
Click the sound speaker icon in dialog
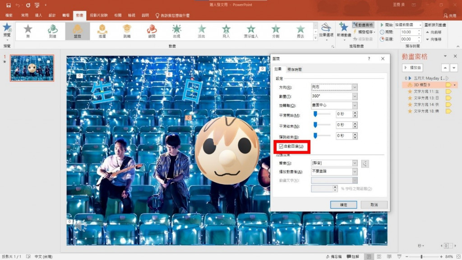pos(365,163)
